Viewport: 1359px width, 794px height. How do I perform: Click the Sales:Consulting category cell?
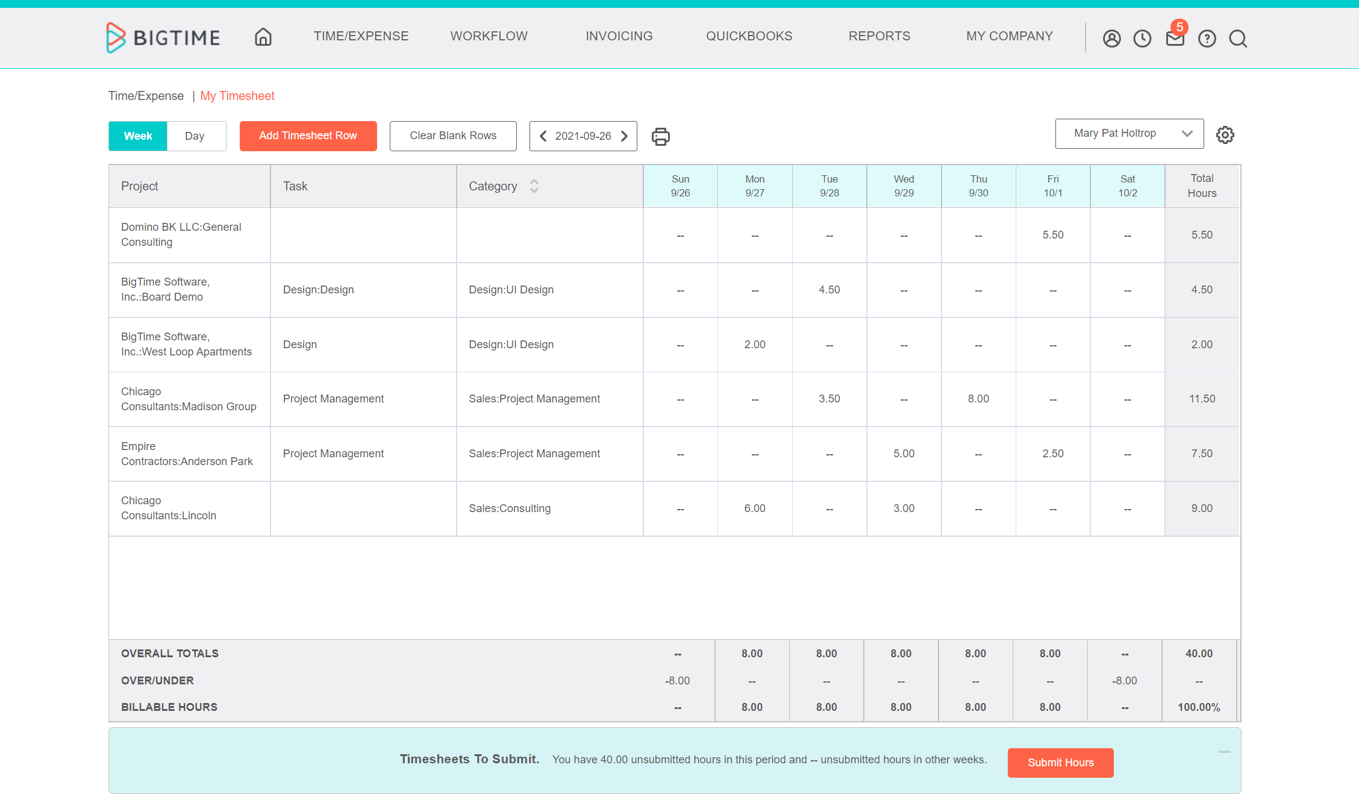(549, 508)
